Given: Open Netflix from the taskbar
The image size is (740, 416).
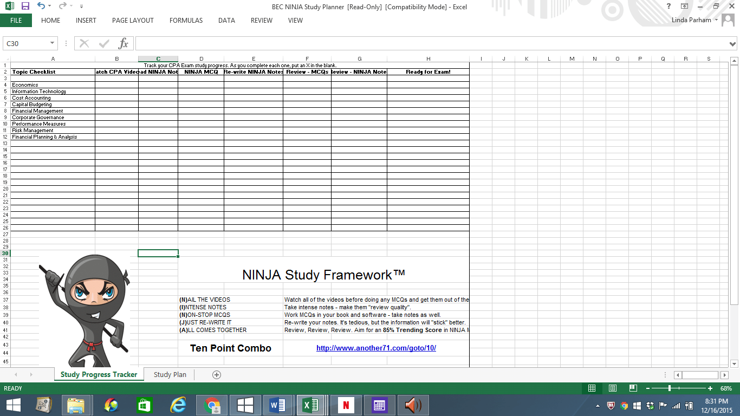Looking at the screenshot, I should 345,405.
